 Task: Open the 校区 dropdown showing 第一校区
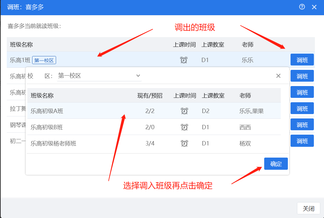(99, 76)
